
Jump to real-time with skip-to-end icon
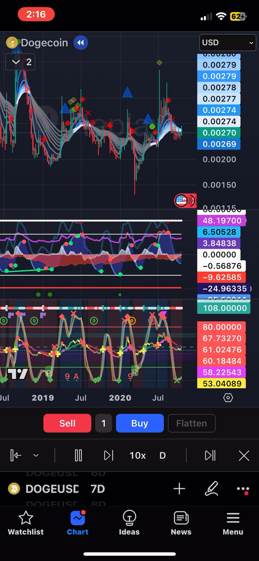pyautogui.click(x=210, y=455)
